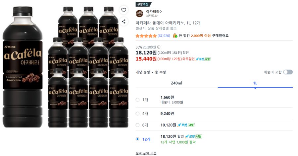This screenshot has height=156, width=298.
Task: Toggle the 배송비 포함 switch
Action: (287, 72)
